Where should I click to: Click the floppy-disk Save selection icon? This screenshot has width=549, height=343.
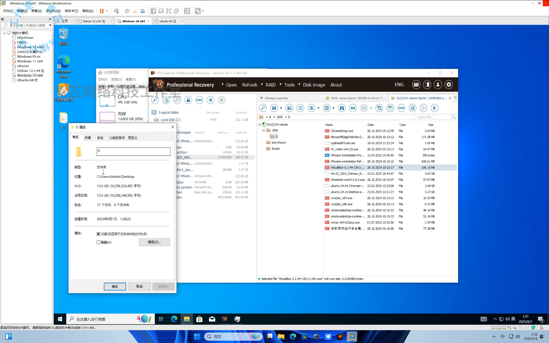274,108
